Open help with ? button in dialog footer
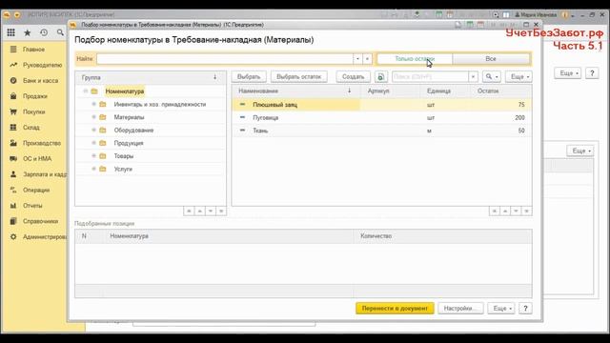610x343 pixels. pyautogui.click(x=525, y=308)
